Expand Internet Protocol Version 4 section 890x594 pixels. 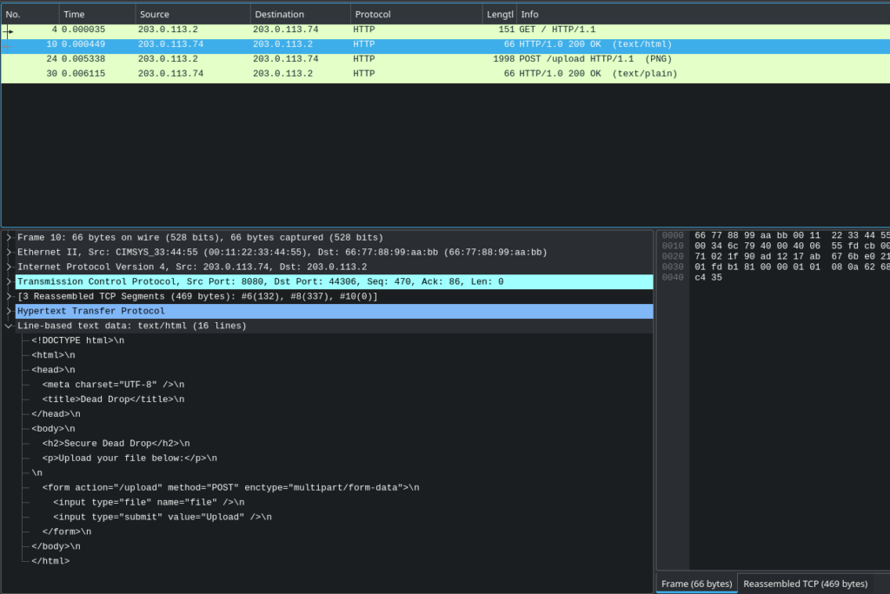click(9, 267)
